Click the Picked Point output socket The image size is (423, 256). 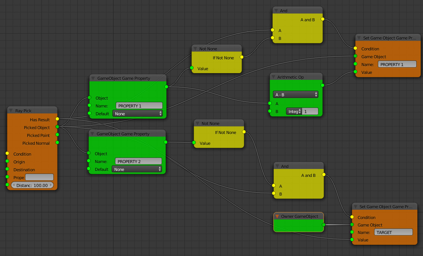pyautogui.click(x=57, y=135)
